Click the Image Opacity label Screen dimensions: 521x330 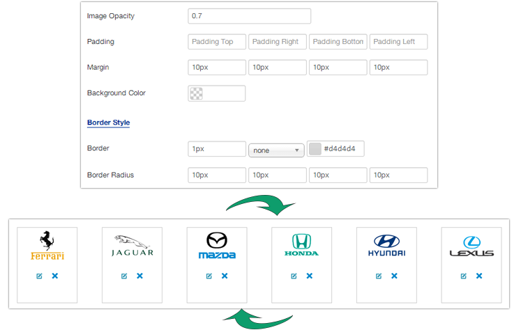111,16
